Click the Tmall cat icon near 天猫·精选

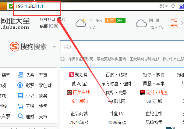pos(142,92)
